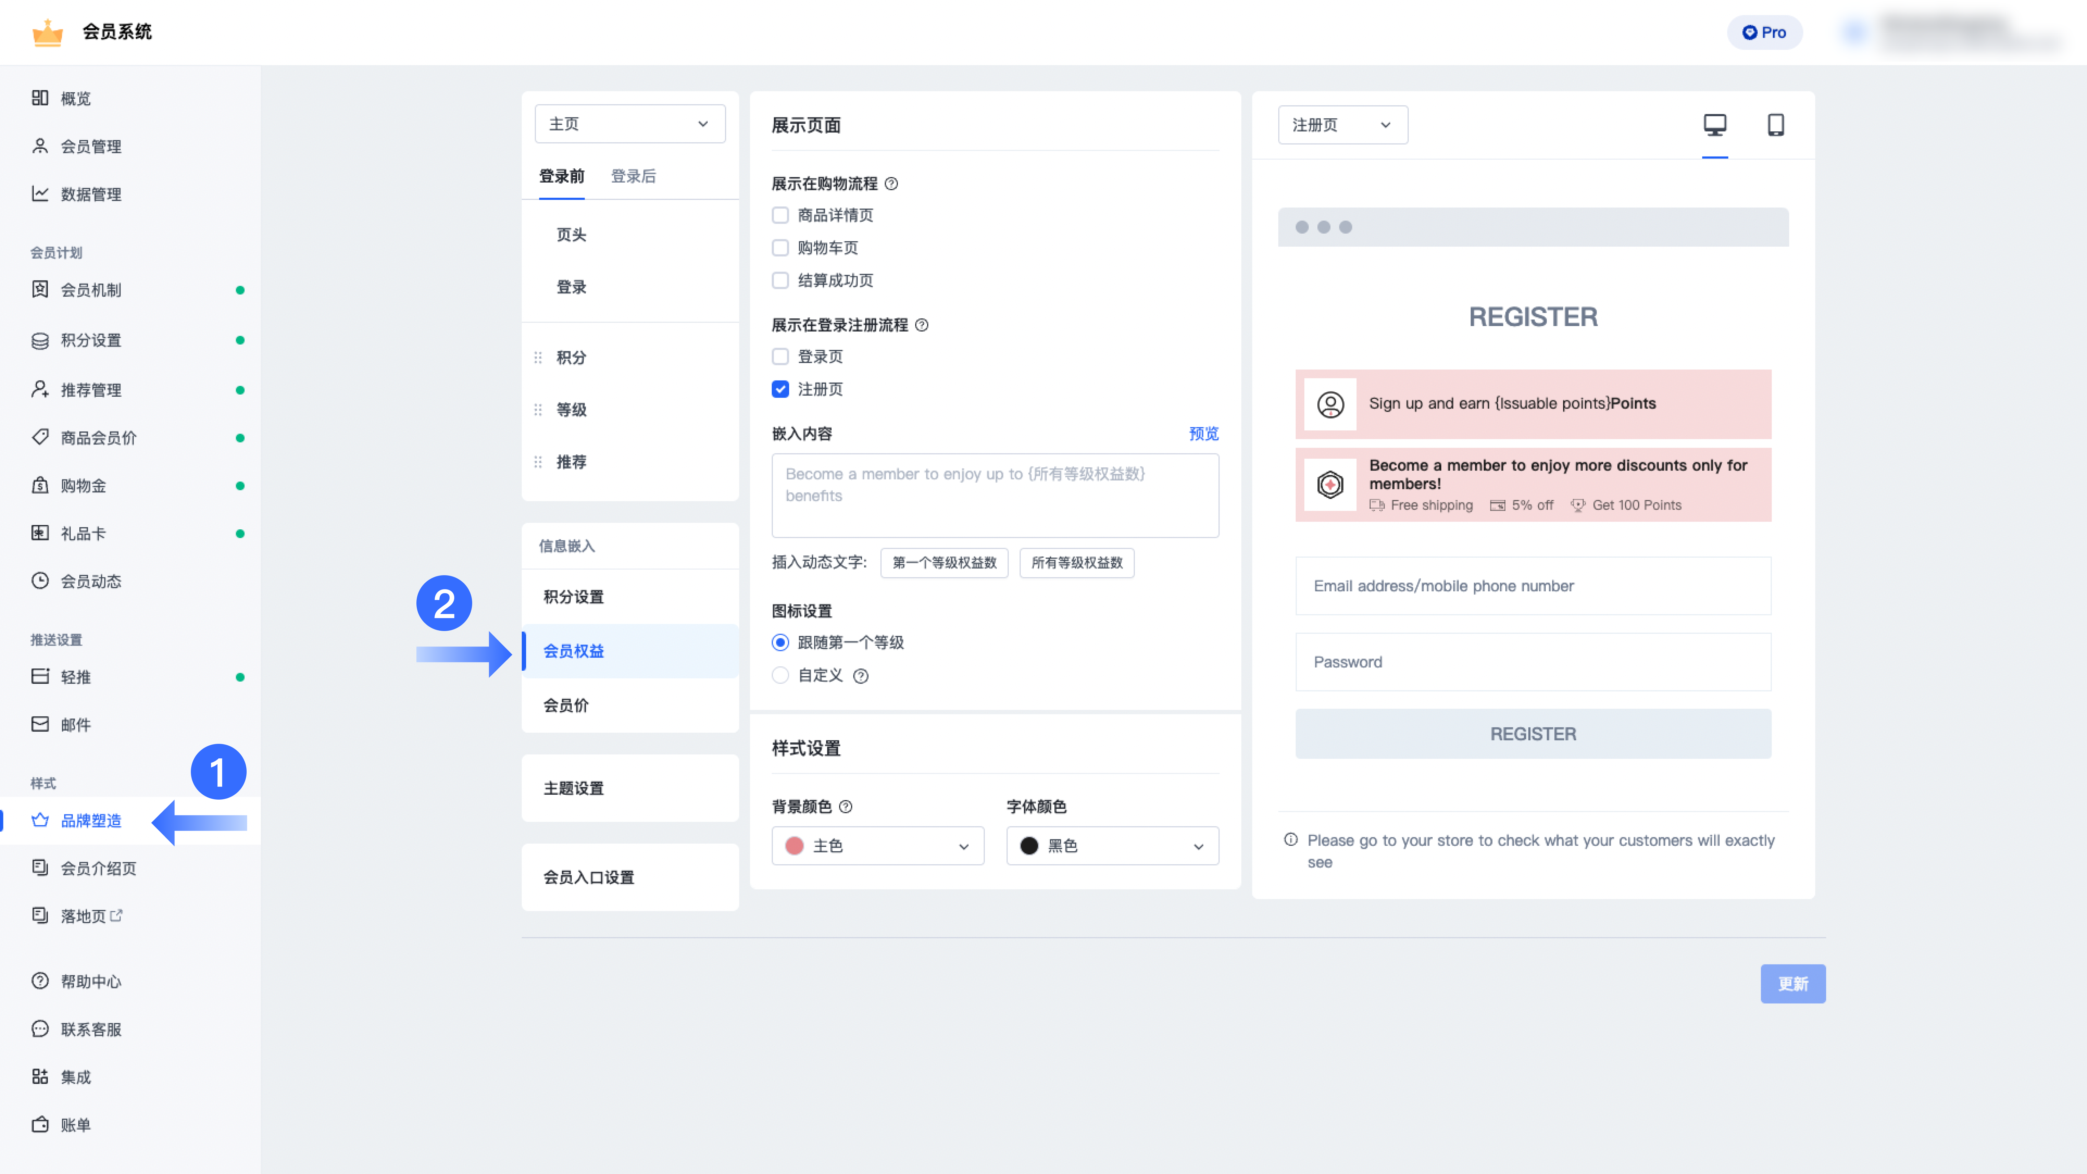Uncheck the 注册页 checkbox

(780, 389)
